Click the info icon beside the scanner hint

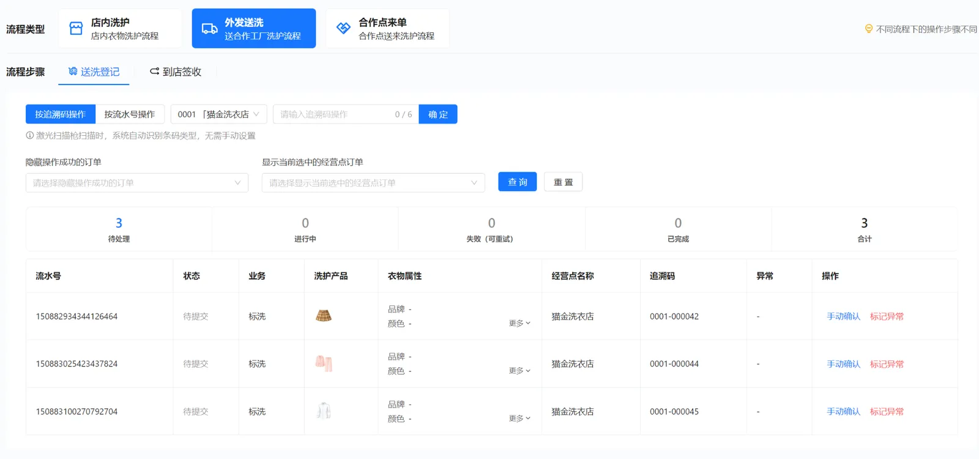[29, 135]
